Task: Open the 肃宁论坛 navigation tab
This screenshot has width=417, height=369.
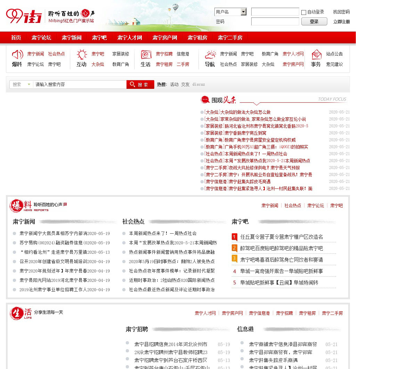Action: pyautogui.click(x=41, y=37)
